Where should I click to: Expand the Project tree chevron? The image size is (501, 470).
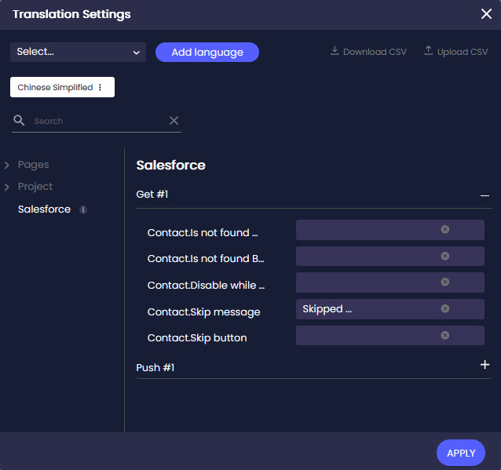tap(7, 187)
